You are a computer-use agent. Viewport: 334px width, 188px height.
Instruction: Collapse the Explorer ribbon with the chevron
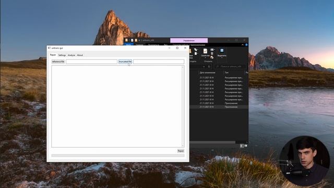[x=242, y=45]
